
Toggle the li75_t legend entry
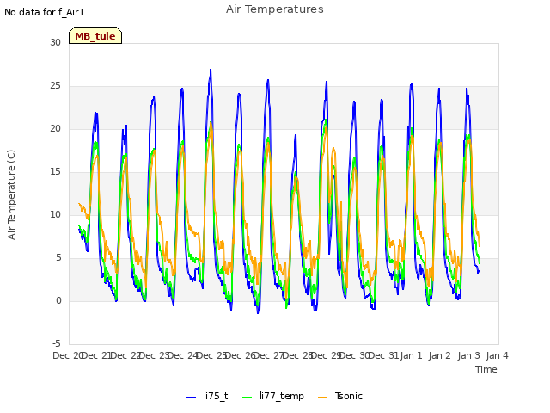pos(207,396)
